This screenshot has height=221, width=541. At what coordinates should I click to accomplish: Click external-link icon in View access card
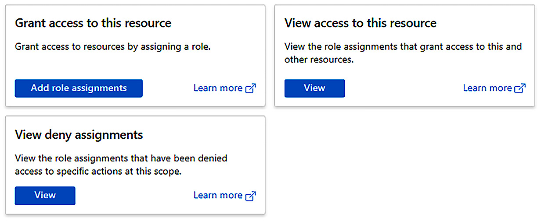(520, 88)
